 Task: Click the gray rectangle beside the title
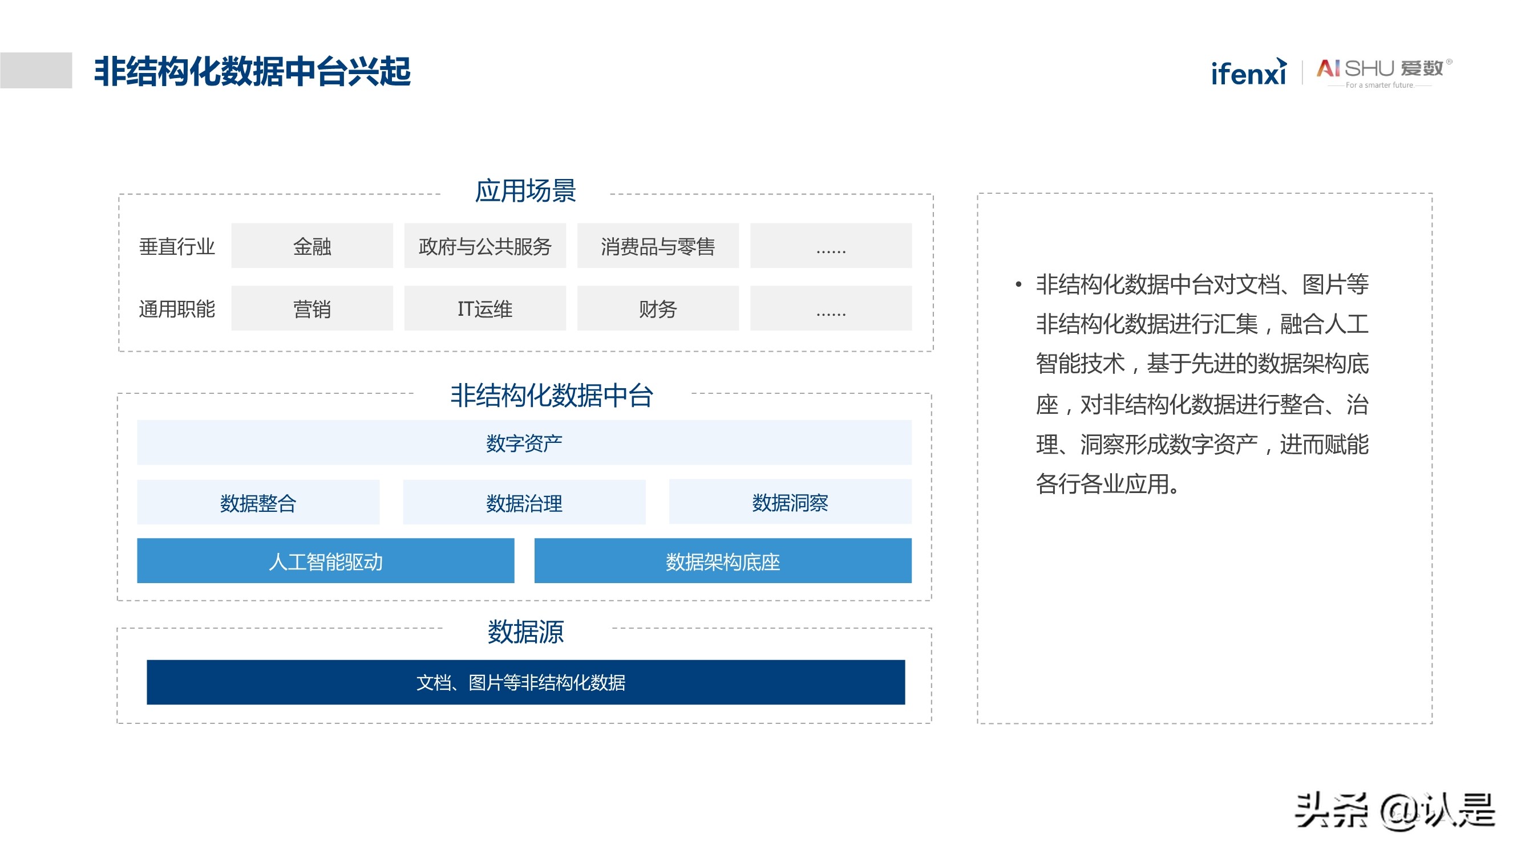coord(36,70)
